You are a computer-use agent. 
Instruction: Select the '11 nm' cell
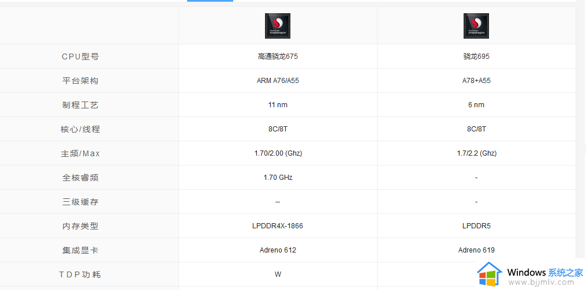click(x=278, y=105)
